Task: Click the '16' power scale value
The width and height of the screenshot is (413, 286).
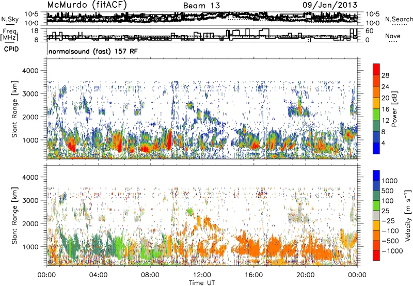Action: pyautogui.click(x=385, y=109)
